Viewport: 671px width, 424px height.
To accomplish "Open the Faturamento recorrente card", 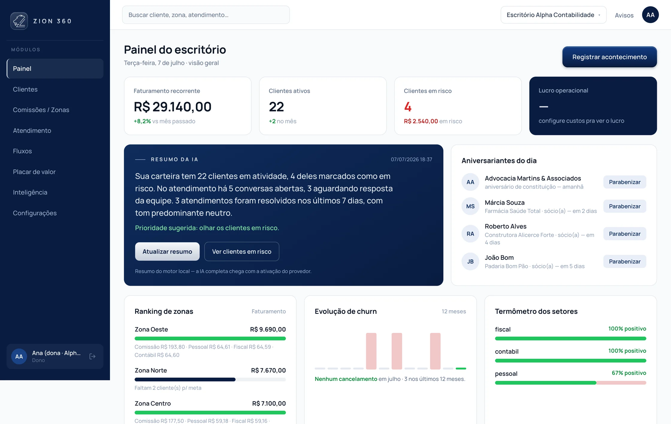I will pos(188,106).
